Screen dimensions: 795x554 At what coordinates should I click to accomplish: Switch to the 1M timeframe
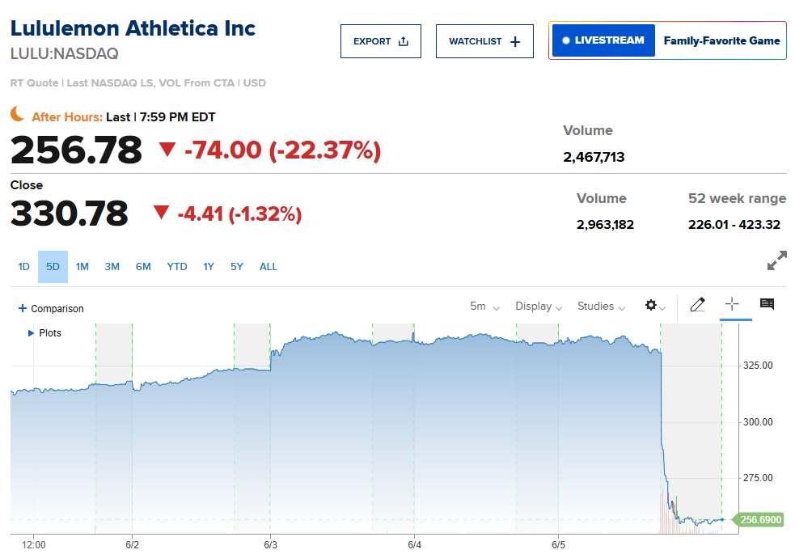(x=82, y=266)
